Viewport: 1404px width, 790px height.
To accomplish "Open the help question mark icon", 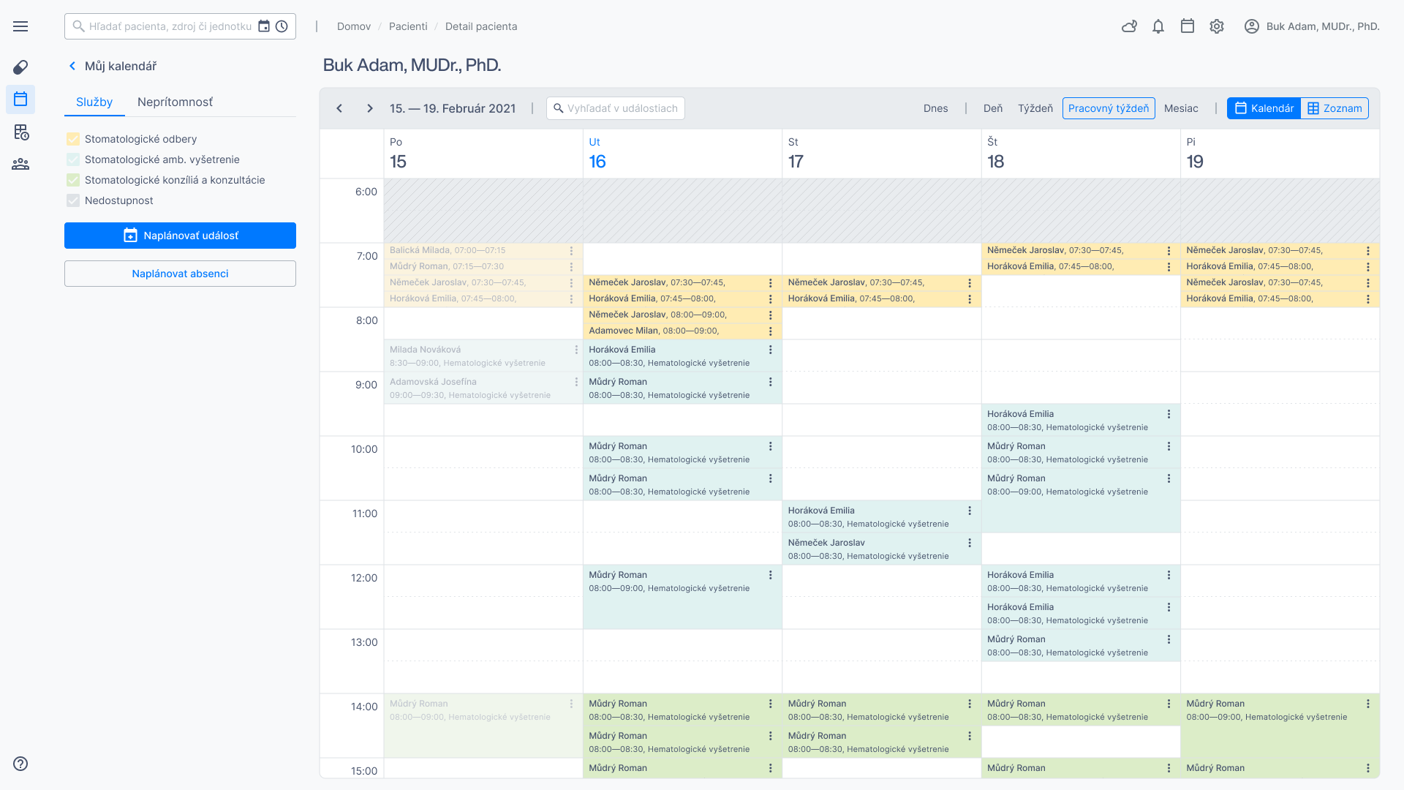I will coord(20,764).
